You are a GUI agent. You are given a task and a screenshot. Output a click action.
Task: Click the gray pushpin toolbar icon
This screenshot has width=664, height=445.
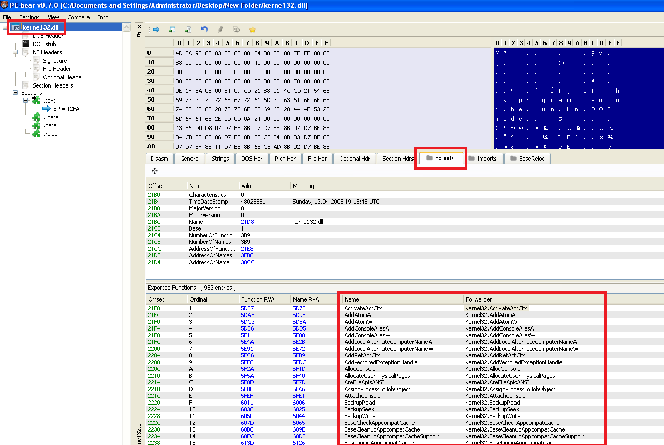(x=220, y=30)
